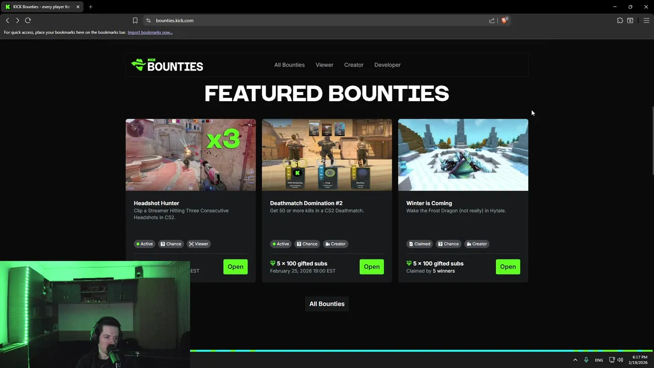Open the Winter is Coming thumbnail
Image resolution: width=654 pixels, height=368 pixels.
[x=463, y=155]
